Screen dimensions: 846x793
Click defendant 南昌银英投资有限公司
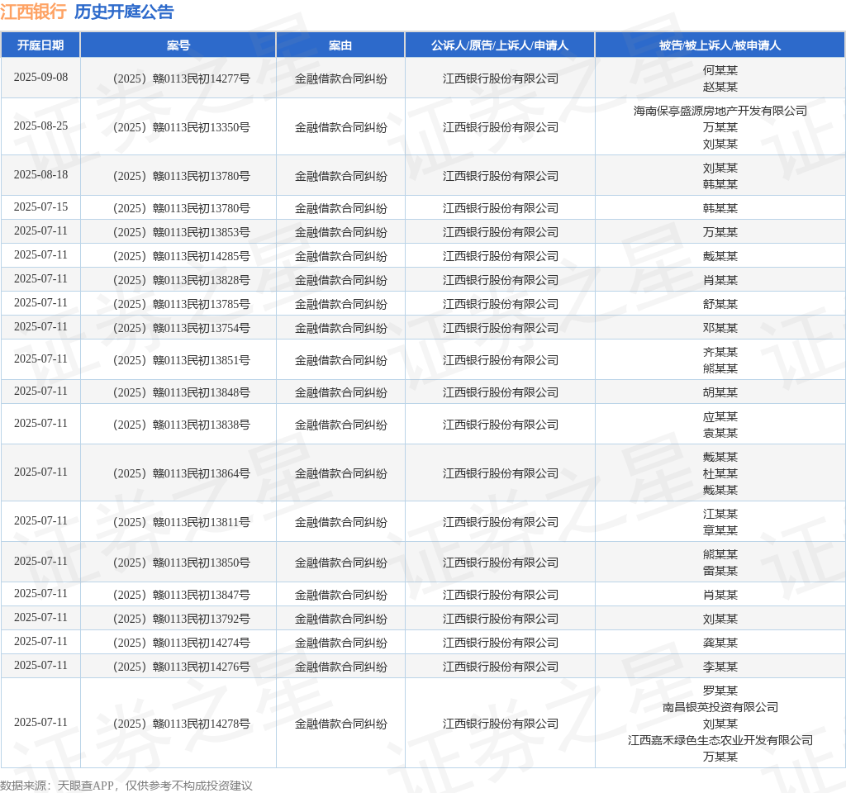point(720,707)
